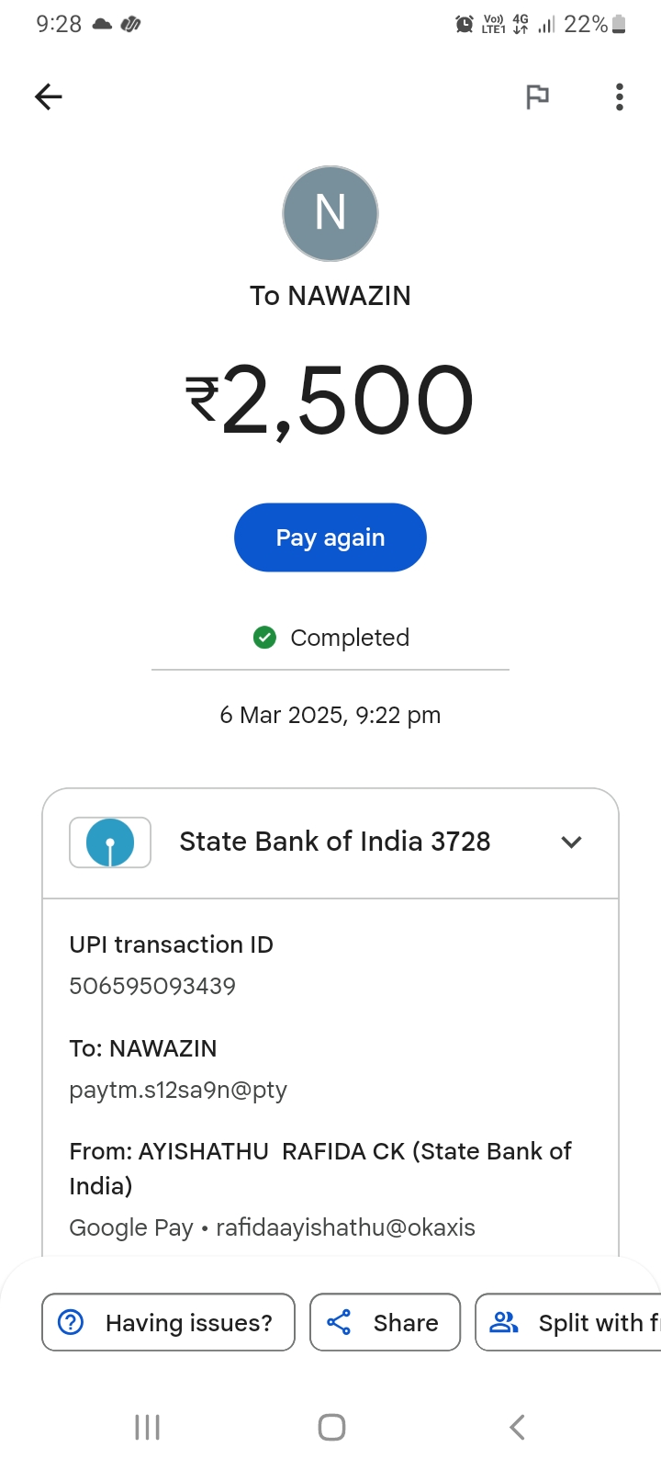Tap the UPI transaction ID number
This screenshot has width=661, height=1470.
click(152, 986)
